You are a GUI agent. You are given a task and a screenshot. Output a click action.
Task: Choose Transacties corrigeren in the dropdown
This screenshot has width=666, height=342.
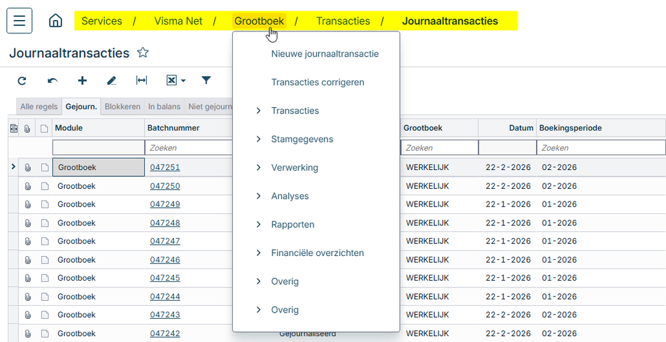click(318, 82)
